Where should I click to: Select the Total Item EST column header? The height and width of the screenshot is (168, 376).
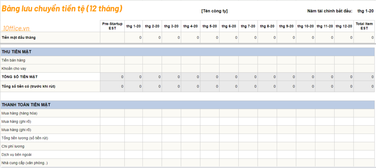pos(364,26)
